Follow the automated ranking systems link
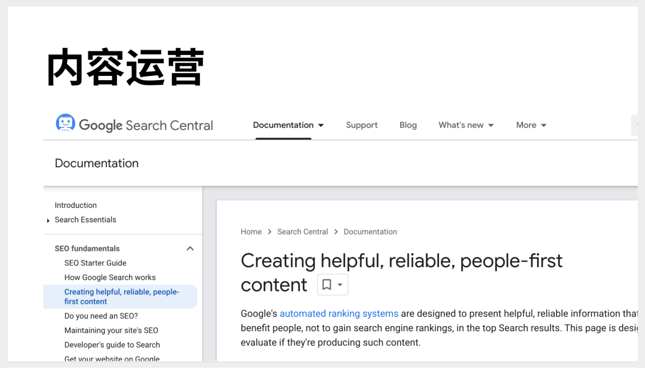645x368 pixels. (339, 314)
